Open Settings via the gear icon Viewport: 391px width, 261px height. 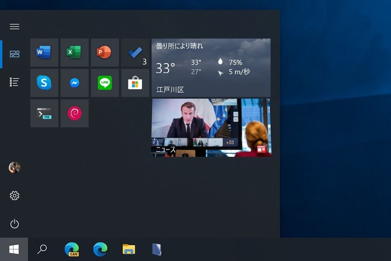pos(14,195)
